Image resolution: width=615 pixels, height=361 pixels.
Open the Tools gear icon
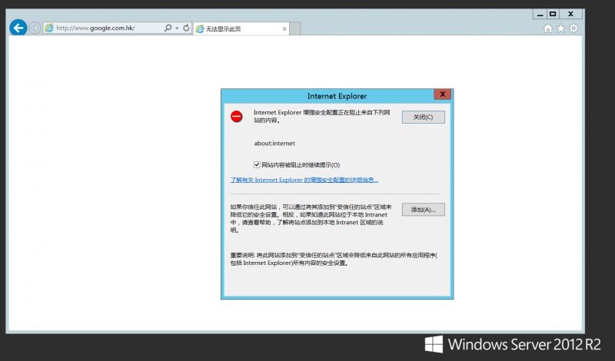point(573,28)
